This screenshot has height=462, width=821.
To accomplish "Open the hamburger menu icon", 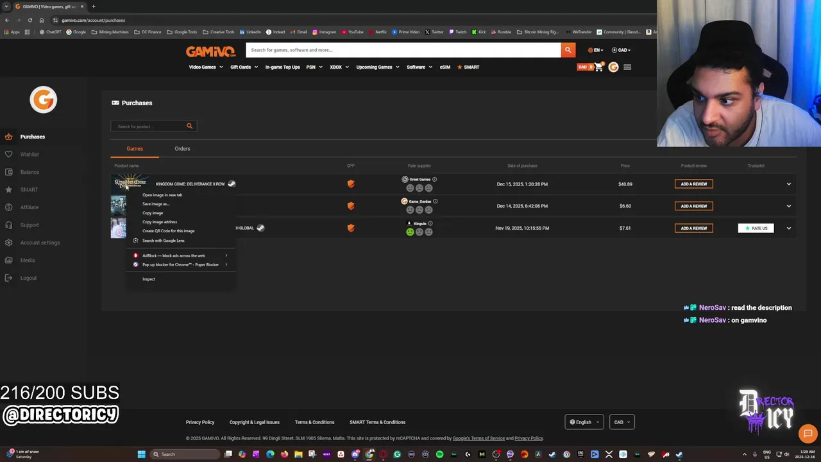I will click(627, 67).
